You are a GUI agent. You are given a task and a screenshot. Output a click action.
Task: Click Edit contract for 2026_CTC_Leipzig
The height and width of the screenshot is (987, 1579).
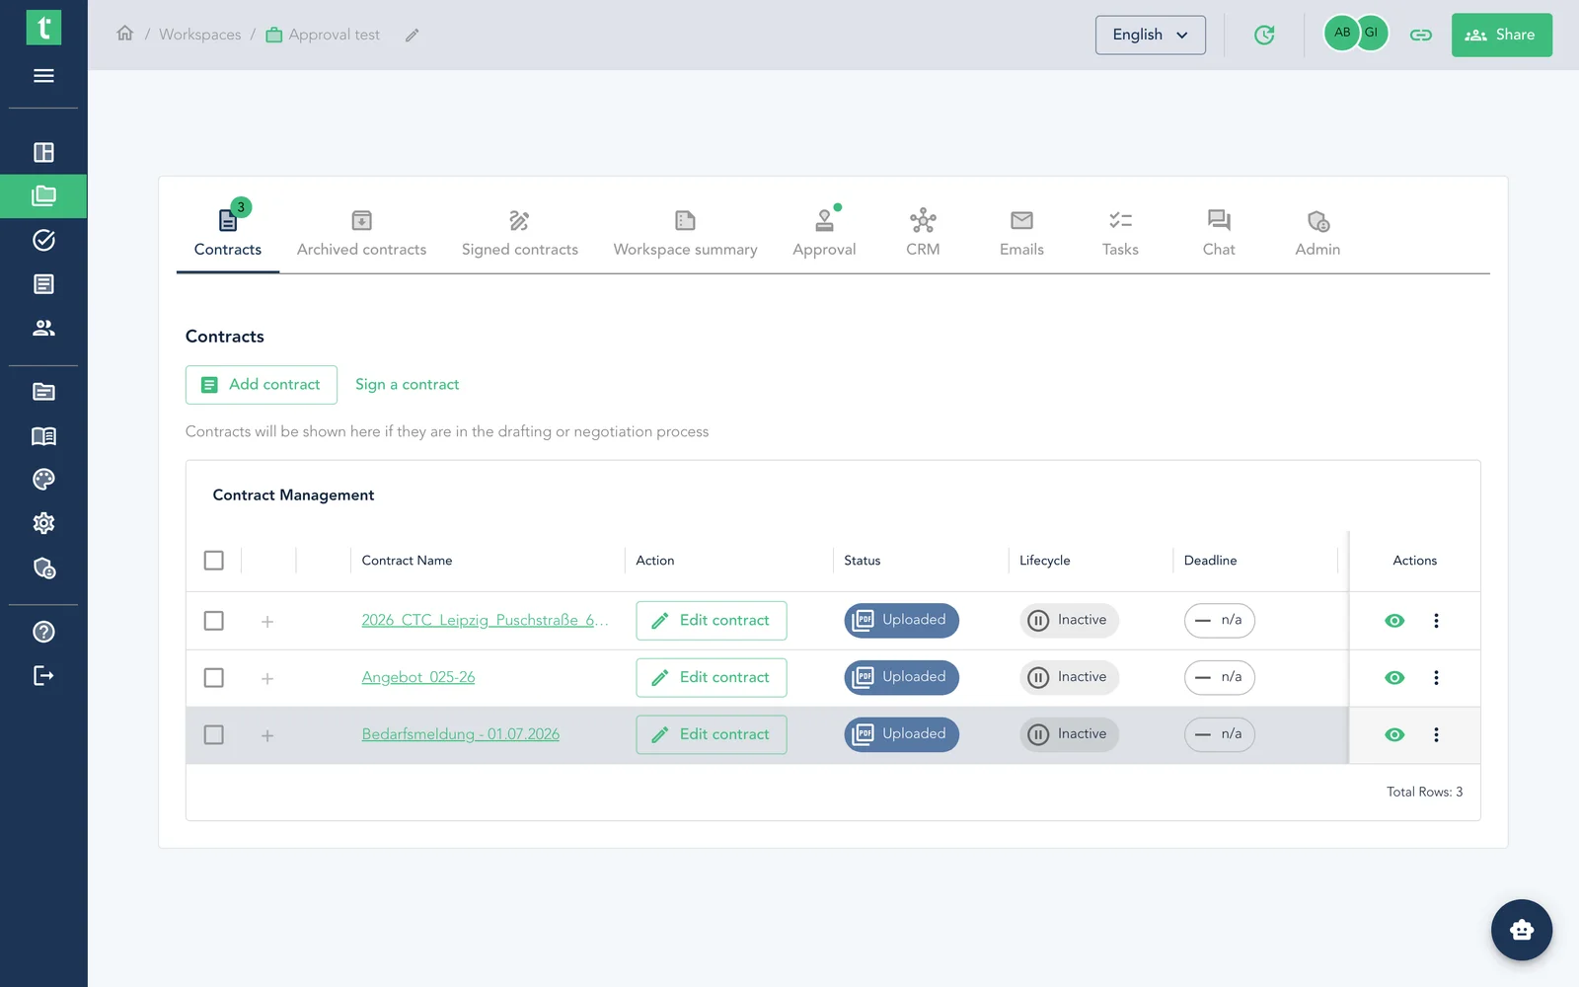click(712, 621)
